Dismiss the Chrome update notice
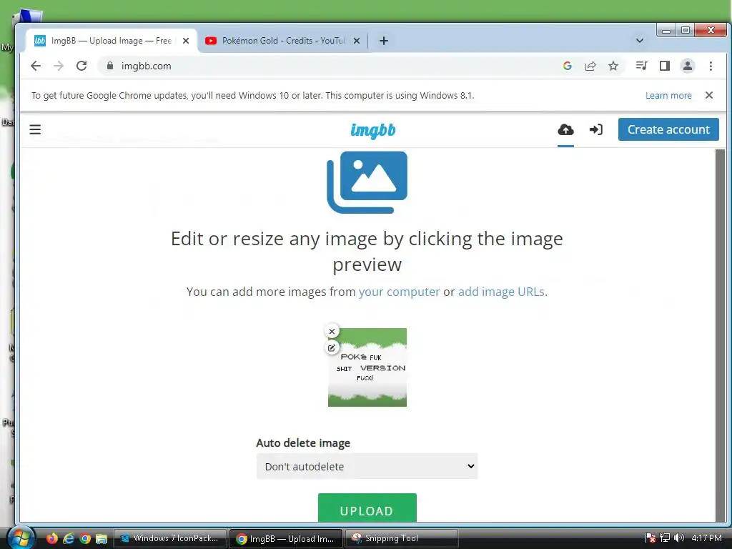Viewport: 732px width, 549px height. [708, 95]
